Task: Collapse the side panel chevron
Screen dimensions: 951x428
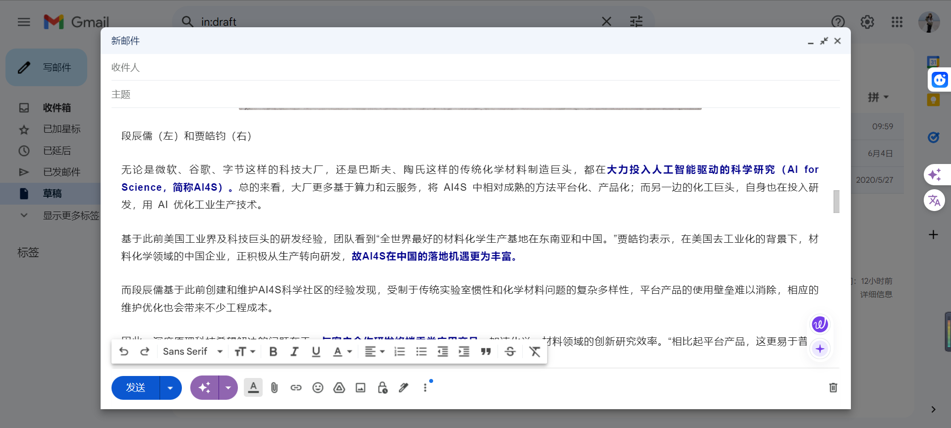Action: tap(933, 409)
